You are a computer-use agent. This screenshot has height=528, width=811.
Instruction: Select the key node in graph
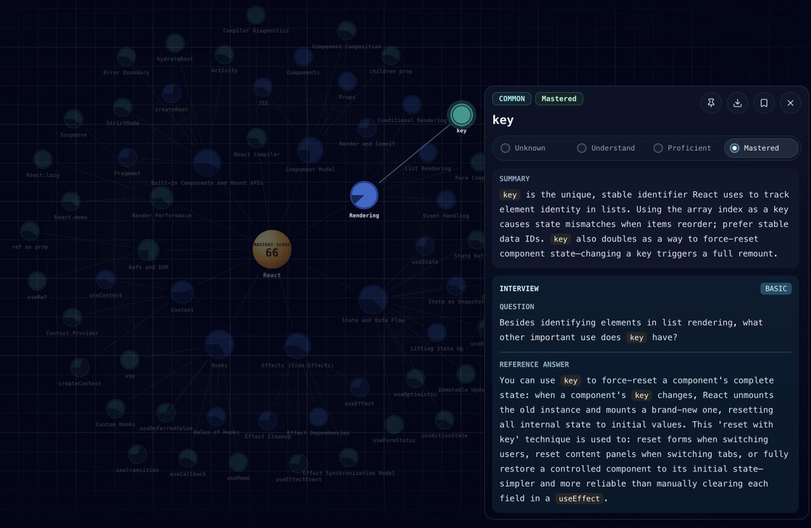tap(462, 114)
